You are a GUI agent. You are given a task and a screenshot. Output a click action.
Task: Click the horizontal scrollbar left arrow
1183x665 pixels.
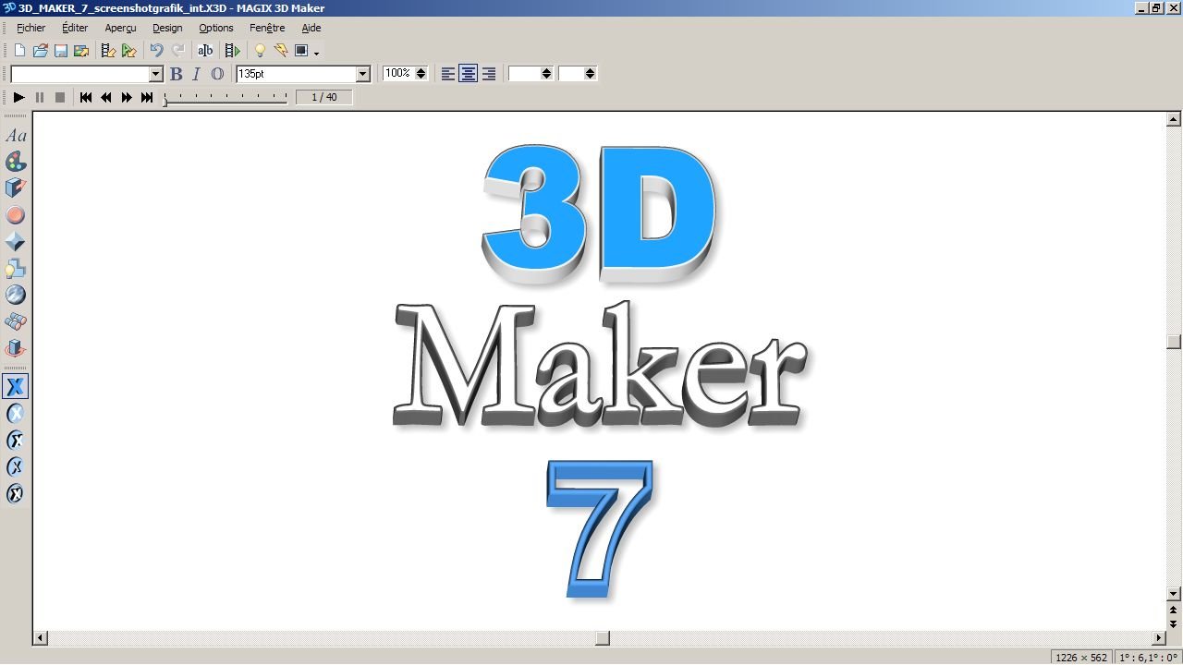[40, 638]
